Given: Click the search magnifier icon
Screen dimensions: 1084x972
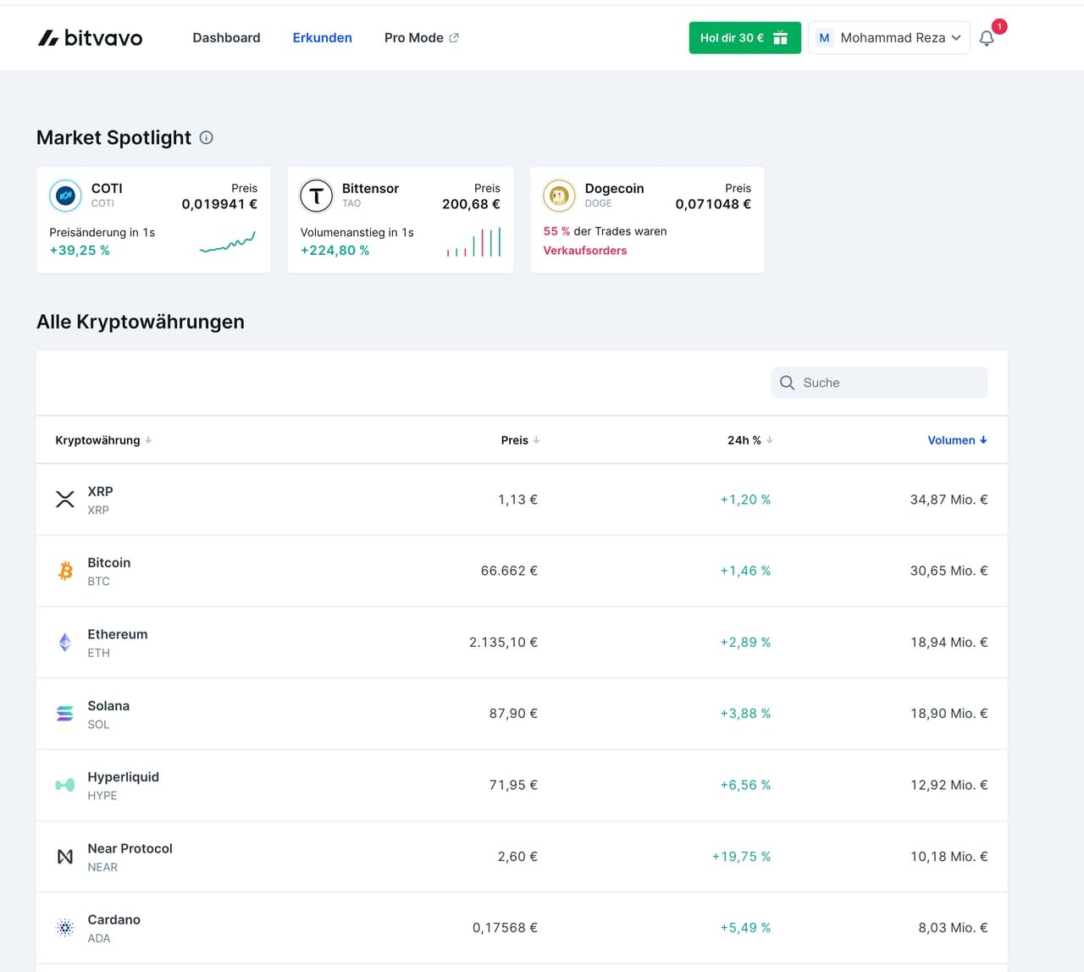Looking at the screenshot, I should (787, 383).
